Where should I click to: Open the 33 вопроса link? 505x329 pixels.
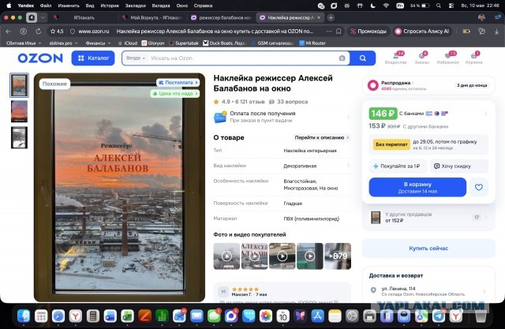point(289,102)
